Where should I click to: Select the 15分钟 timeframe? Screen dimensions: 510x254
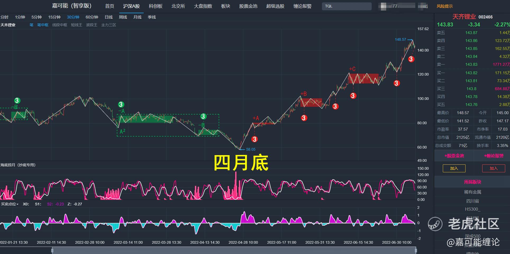coord(54,17)
